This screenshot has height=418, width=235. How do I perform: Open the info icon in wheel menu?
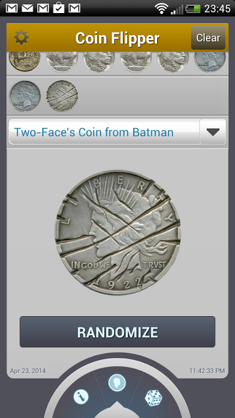click(x=81, y=398)
